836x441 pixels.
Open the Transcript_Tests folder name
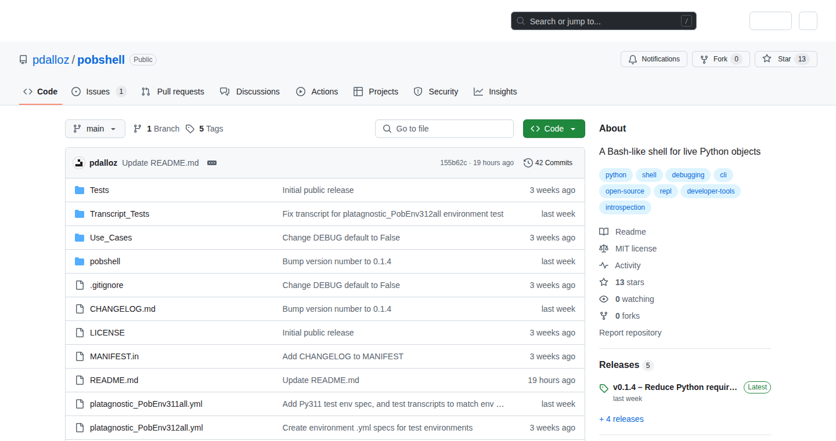point(120,214)
